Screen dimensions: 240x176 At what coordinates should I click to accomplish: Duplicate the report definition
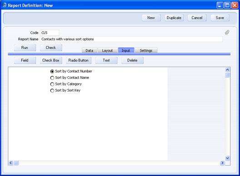click(174, 18)
